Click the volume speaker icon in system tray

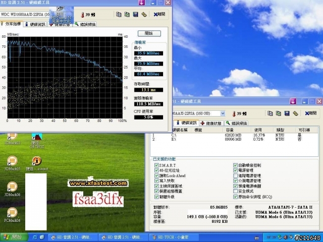point(286,237)
